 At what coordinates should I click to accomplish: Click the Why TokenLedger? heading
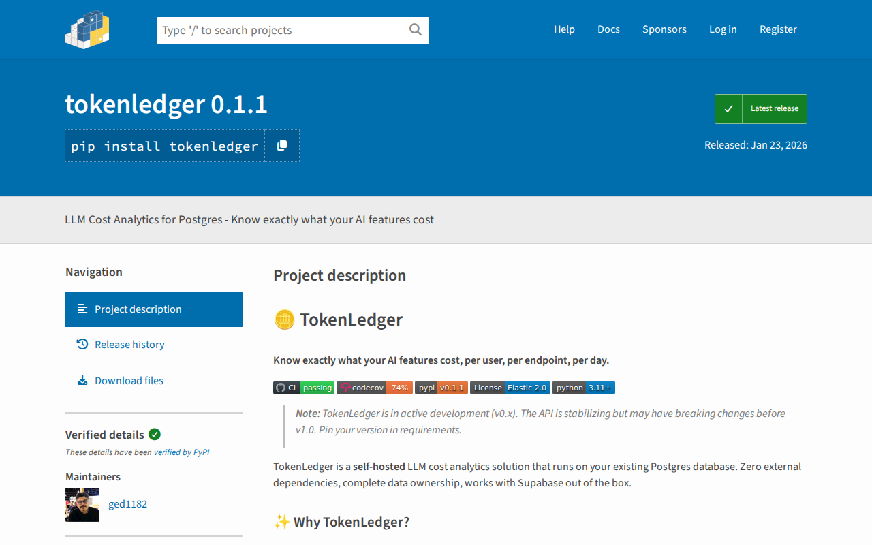(352, 522)
